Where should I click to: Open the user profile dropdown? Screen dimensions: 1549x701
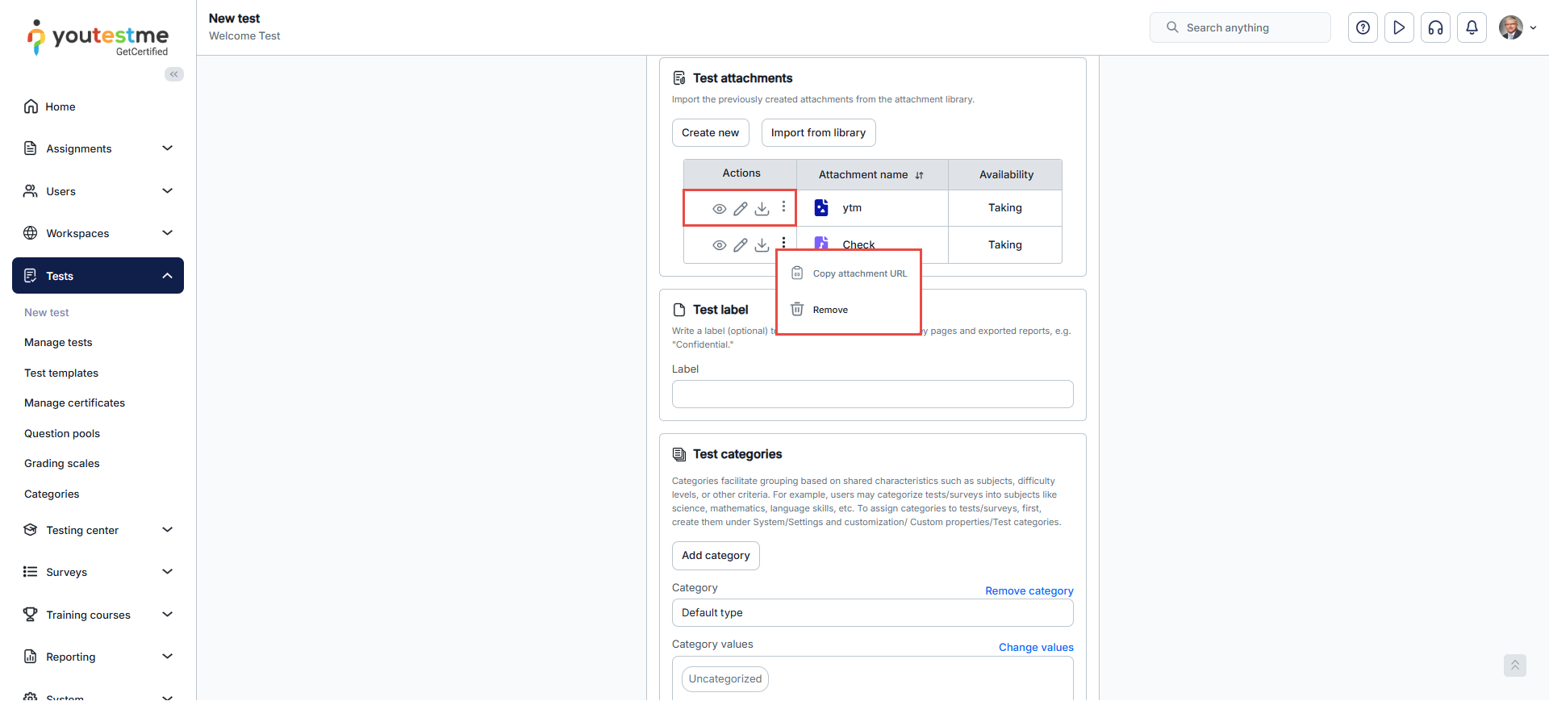click(x=1517, y=27)
